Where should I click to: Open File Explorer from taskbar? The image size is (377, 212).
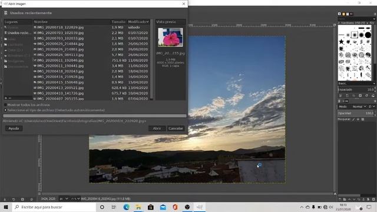pyautogui.click(x=138, y=207)
